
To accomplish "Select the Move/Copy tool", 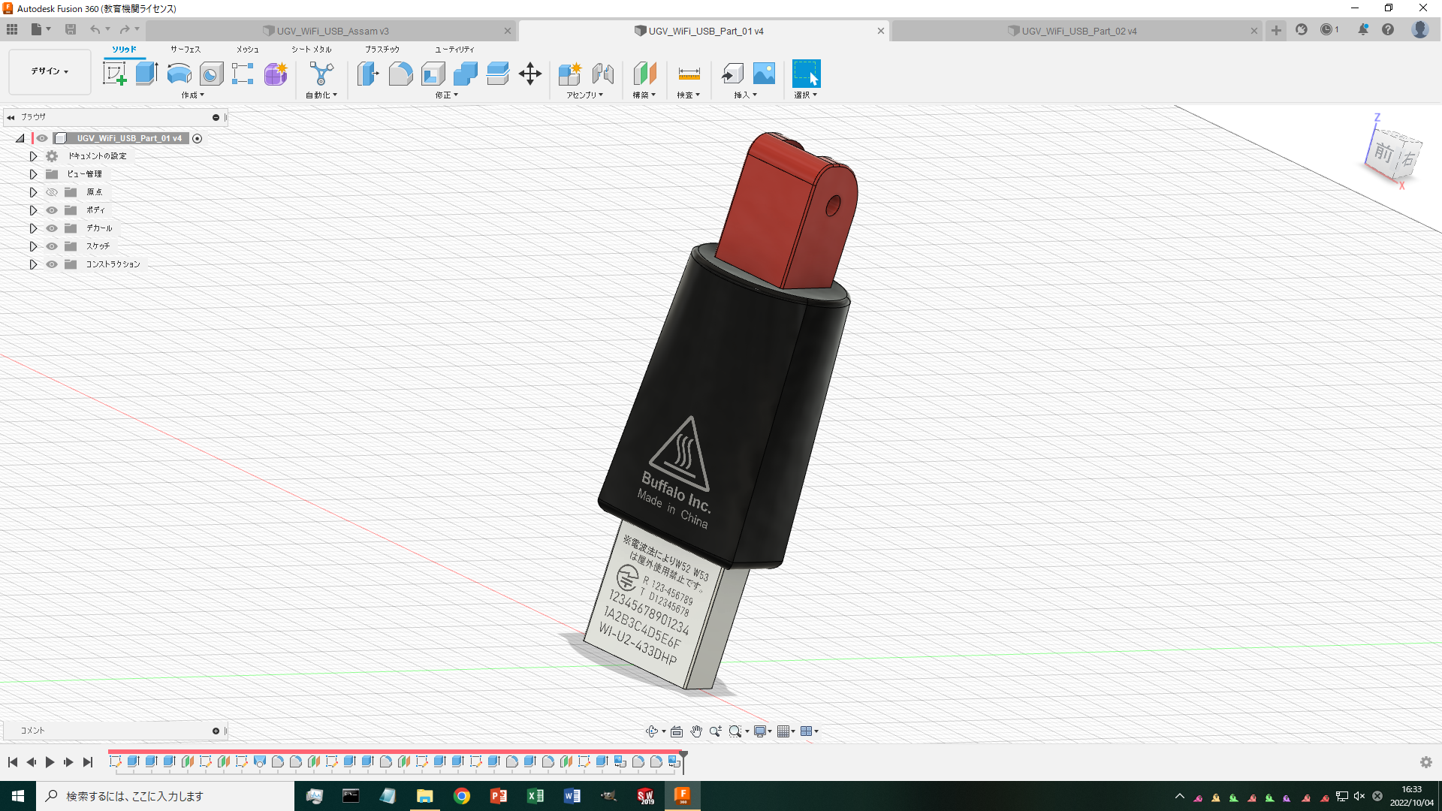I will tap(530, 74).
